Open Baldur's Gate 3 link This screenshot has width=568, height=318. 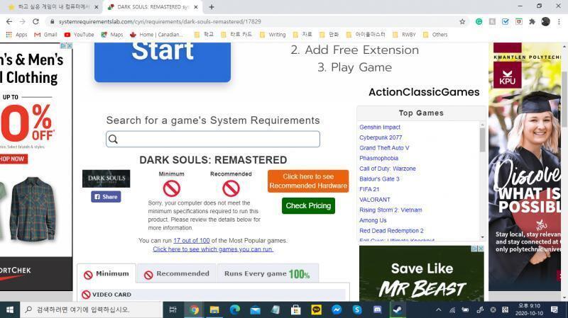pyautogui.click(x=379, y=179)
